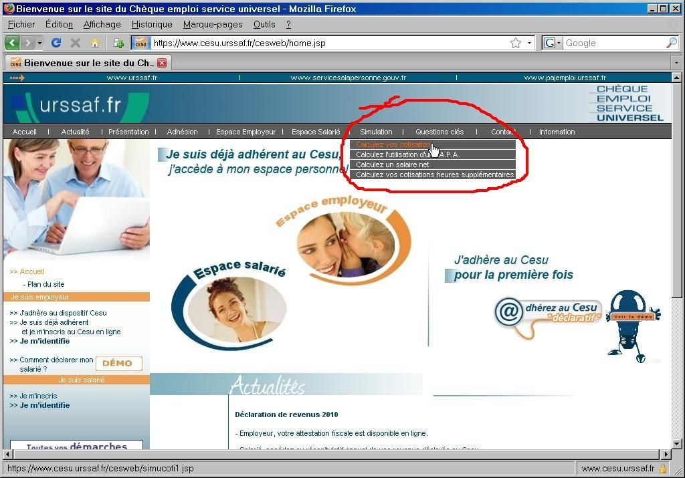Image resolution: width=685 pixels, height=478 pixels.
Task: Open Espace Salarié in the navigation bar
Action: [x=316, y=132]
